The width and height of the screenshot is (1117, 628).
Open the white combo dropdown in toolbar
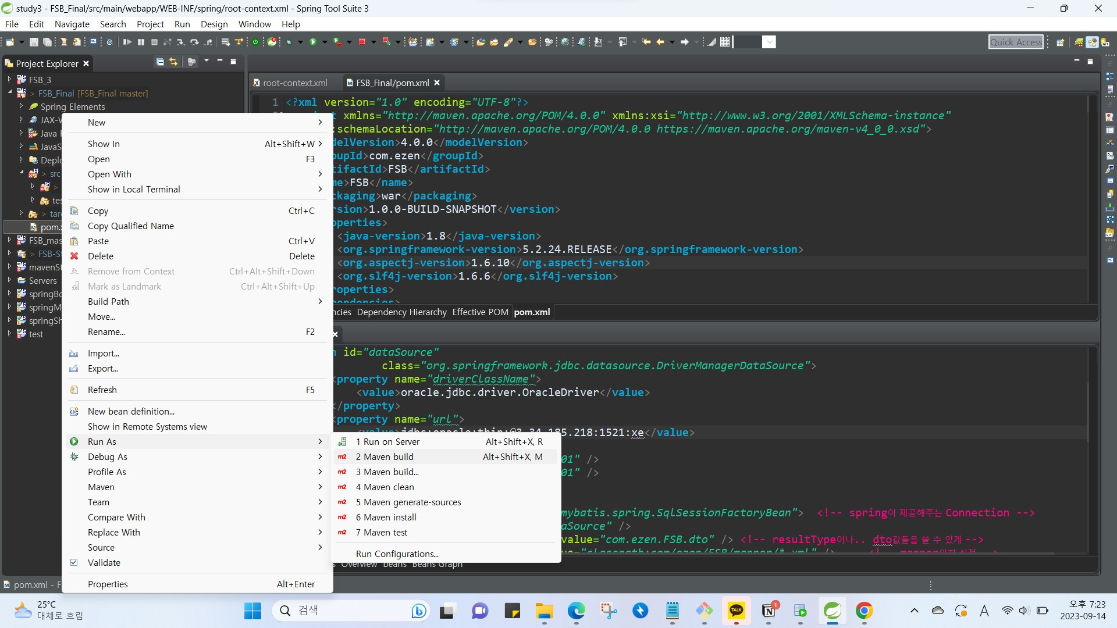click(x=769, y=42)
